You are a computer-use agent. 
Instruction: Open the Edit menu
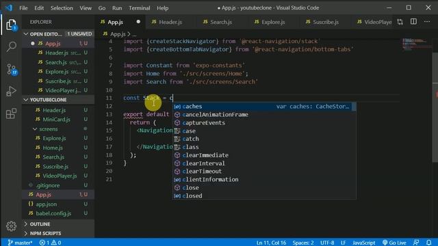39,8
